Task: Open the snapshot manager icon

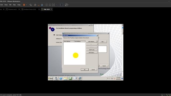Action: pos(42,5)
